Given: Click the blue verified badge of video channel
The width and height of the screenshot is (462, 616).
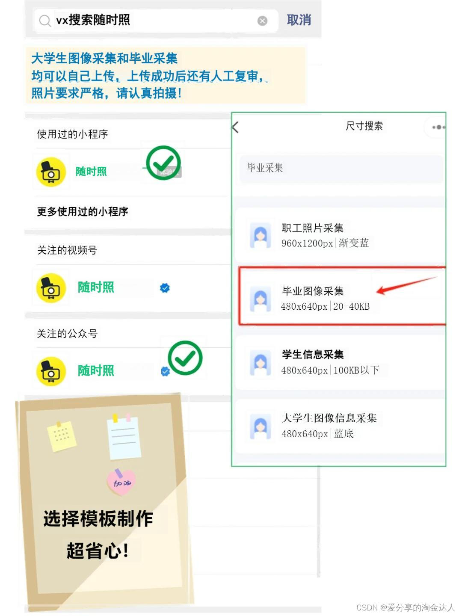Looking at the screenshot, I should click(x=165, y=288).
